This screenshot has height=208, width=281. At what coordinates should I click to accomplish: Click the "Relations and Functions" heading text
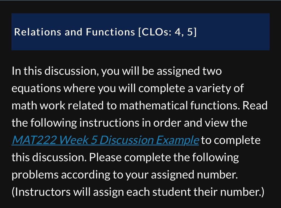[x=75, y=32]
